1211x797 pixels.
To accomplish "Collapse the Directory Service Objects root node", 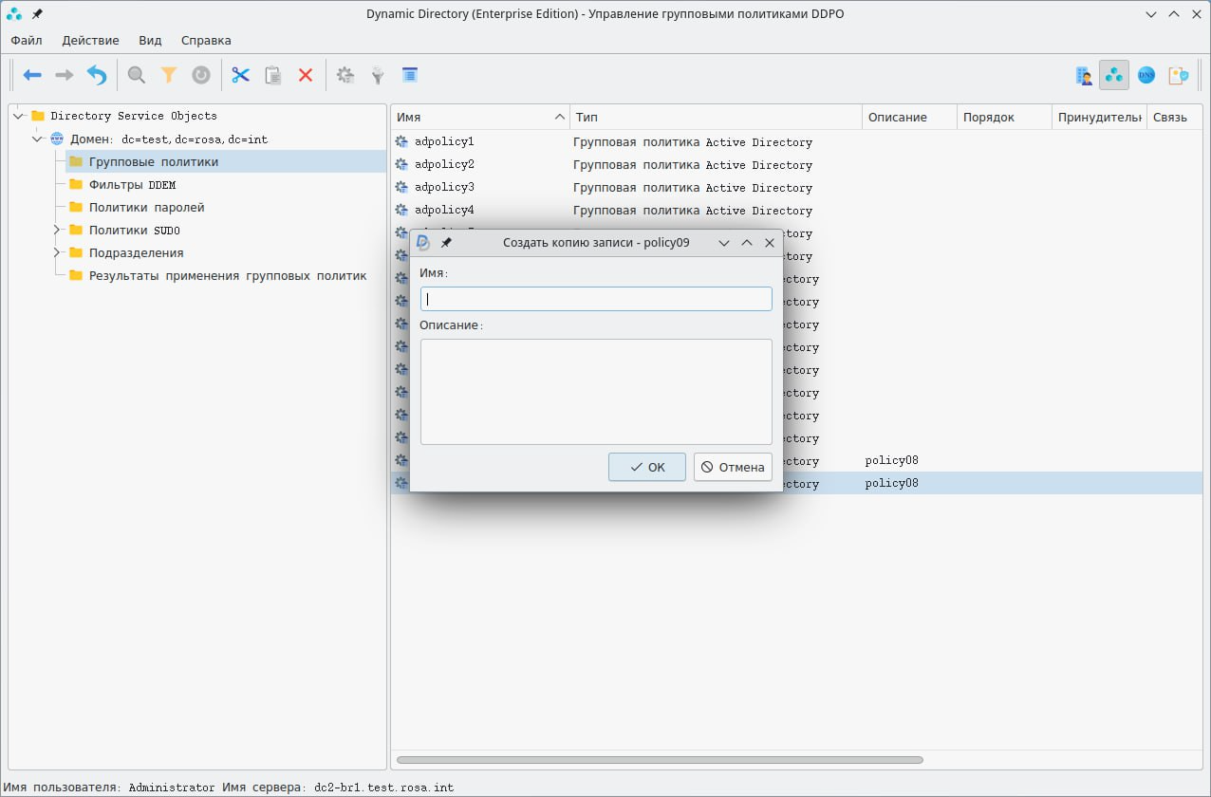I will pyautogui.click(x=19, y=116).
